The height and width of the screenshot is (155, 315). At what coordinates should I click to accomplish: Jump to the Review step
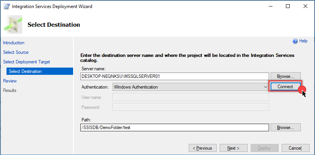point(10,81)
